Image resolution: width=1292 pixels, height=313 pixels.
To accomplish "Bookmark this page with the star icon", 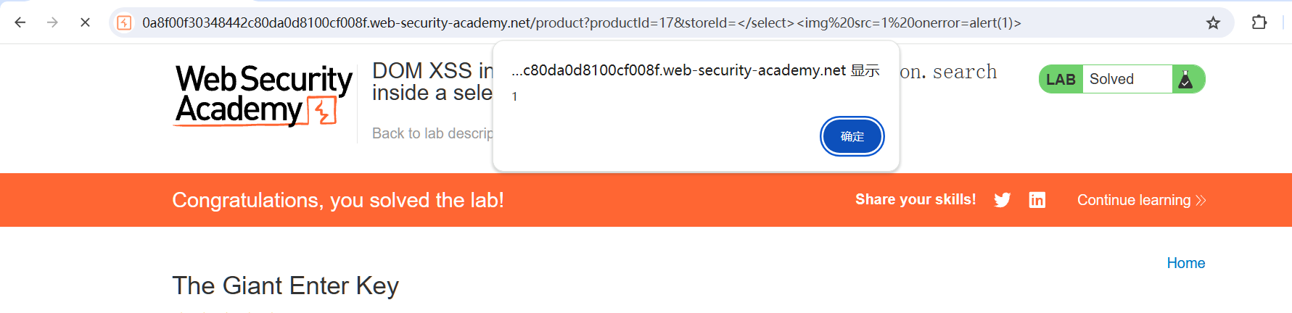I will coord(1213,22).
